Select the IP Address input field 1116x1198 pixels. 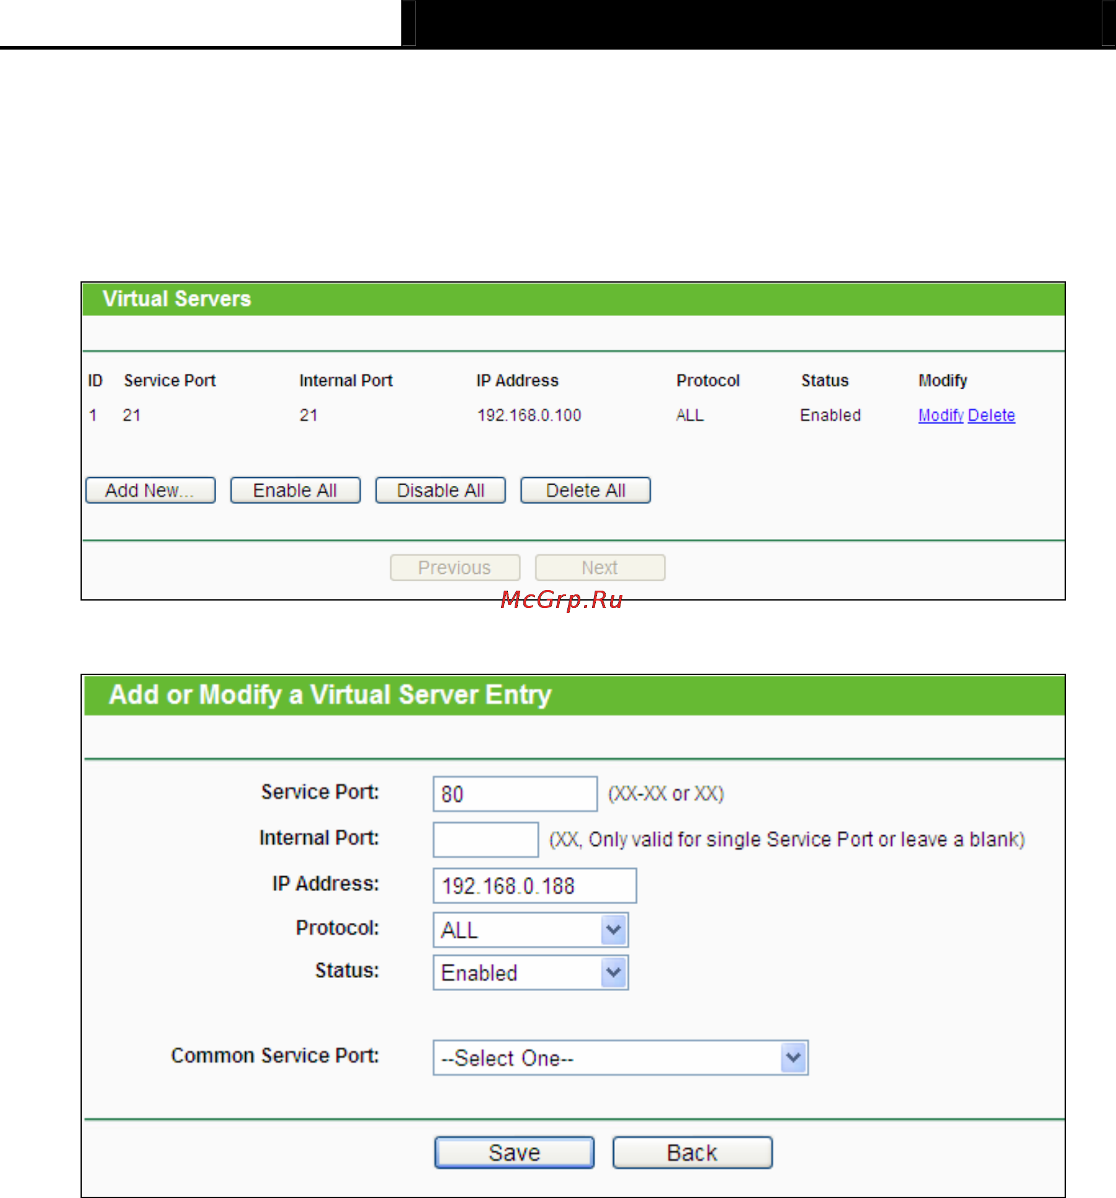pos(534,886)
